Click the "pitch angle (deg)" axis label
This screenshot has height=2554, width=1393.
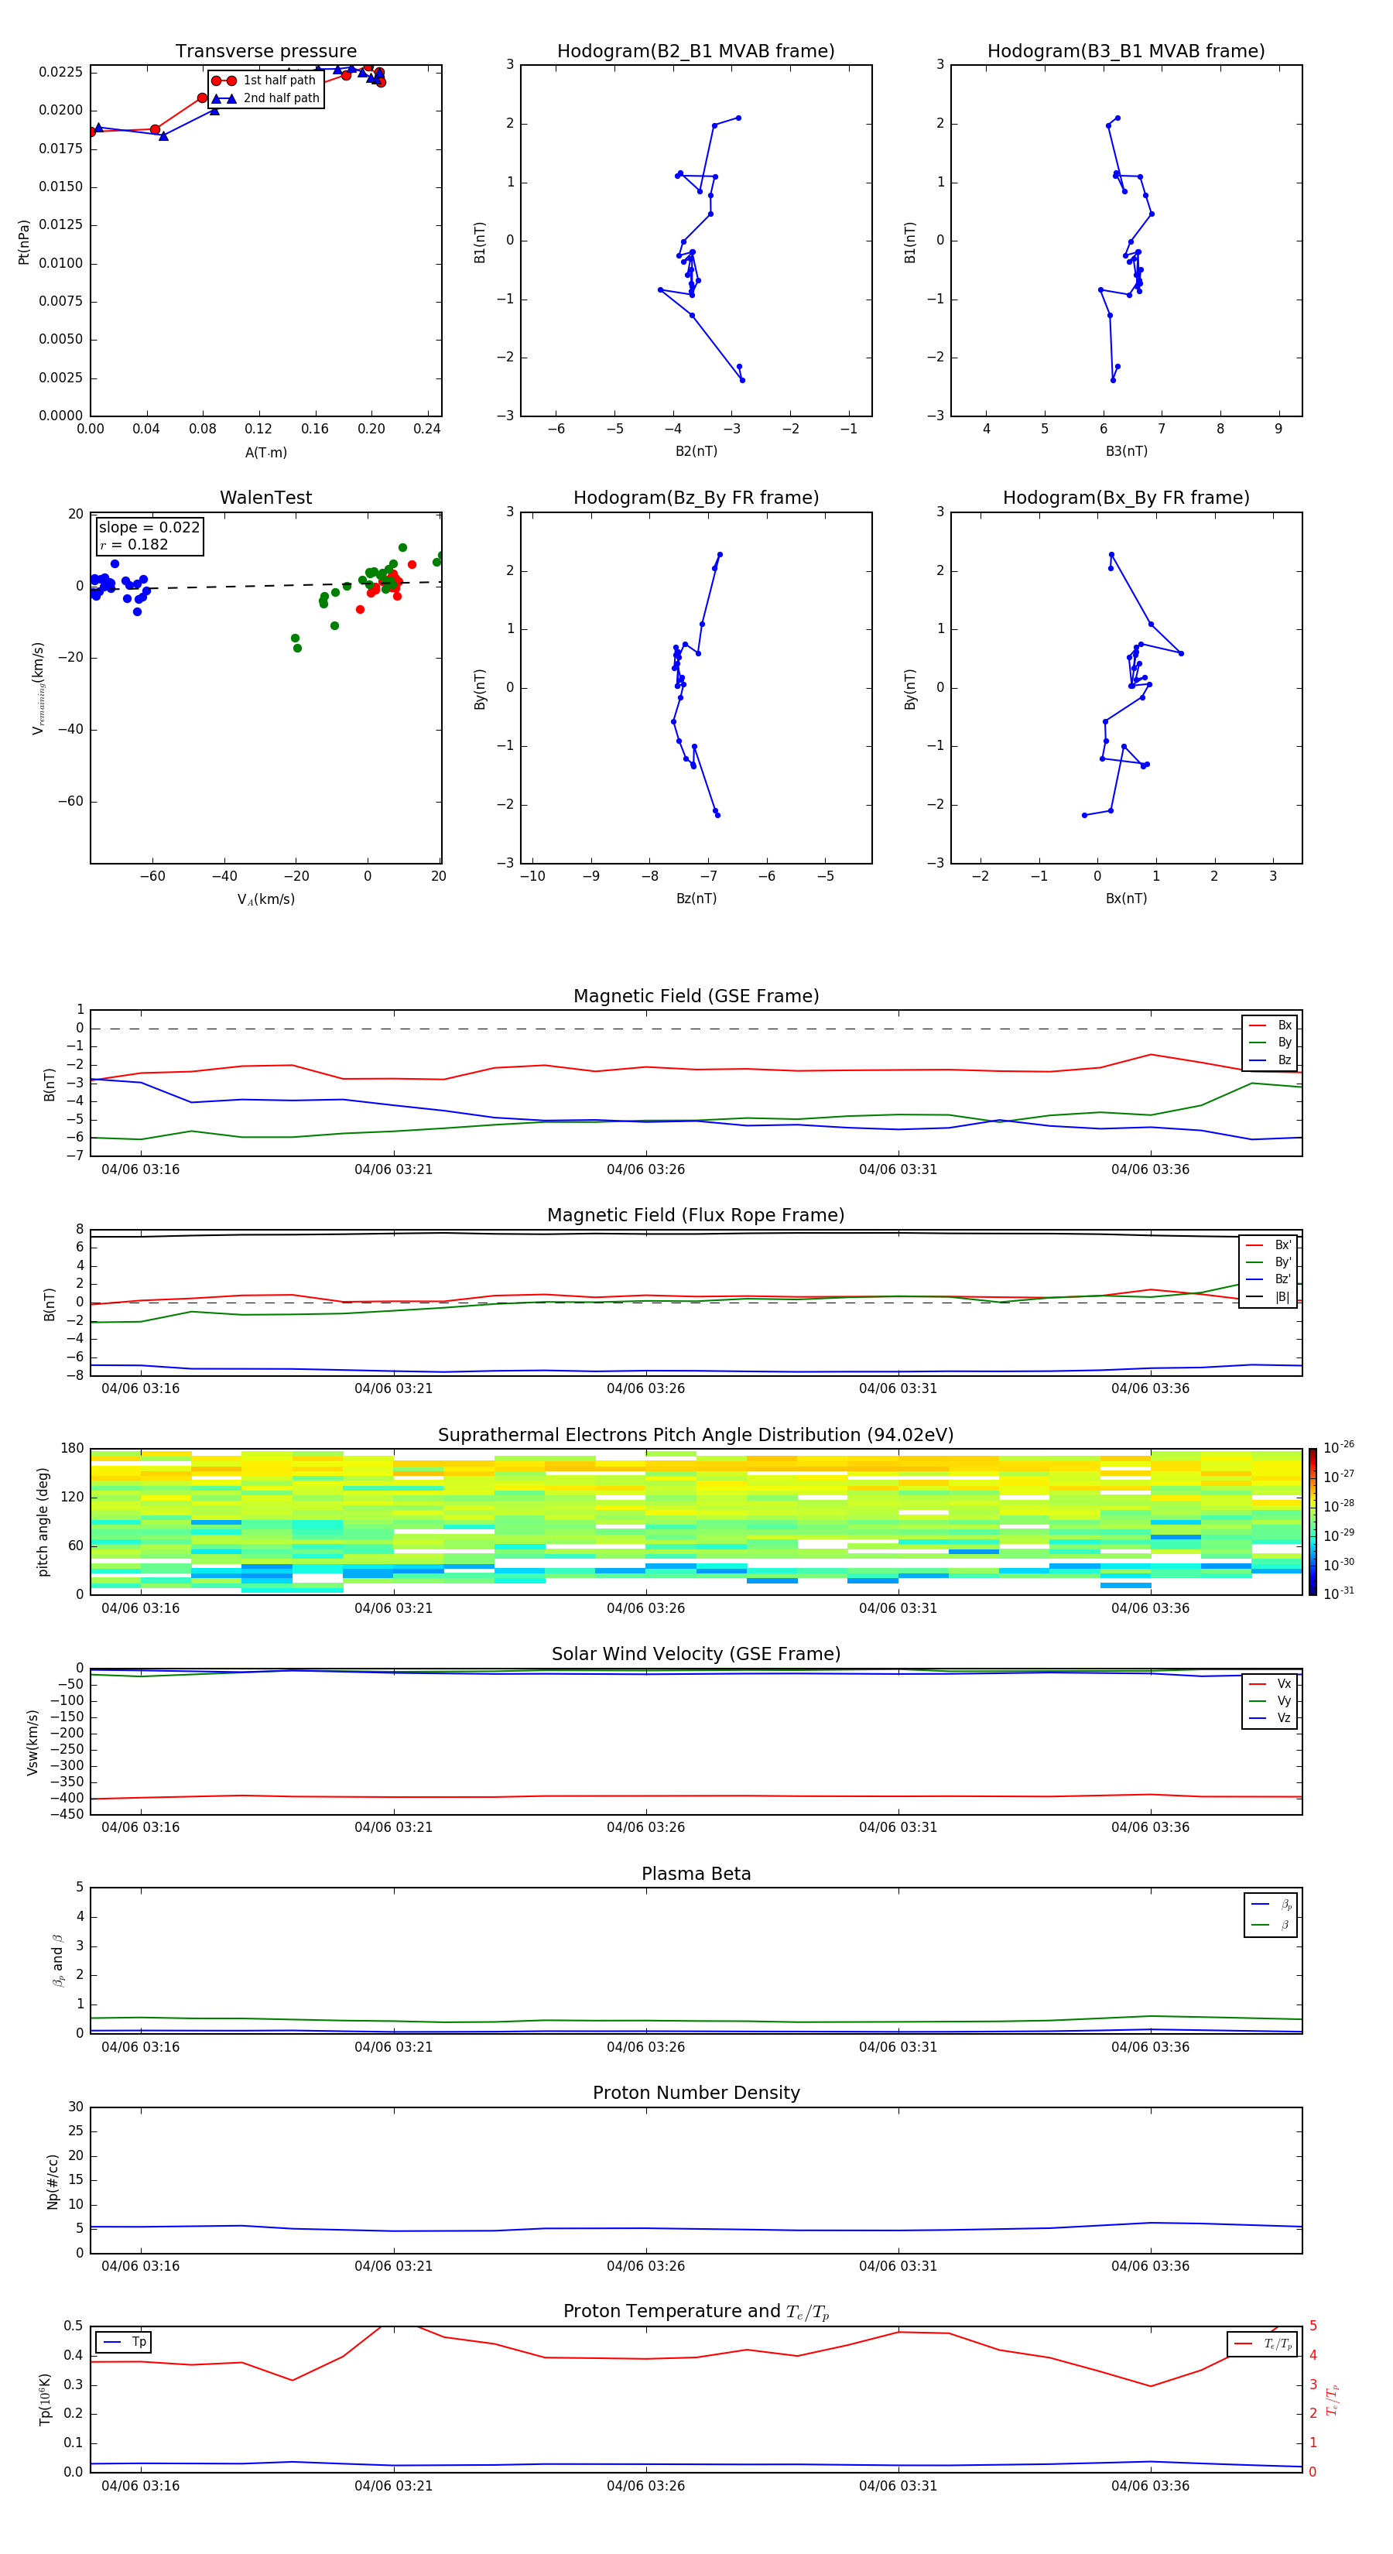43,1522
